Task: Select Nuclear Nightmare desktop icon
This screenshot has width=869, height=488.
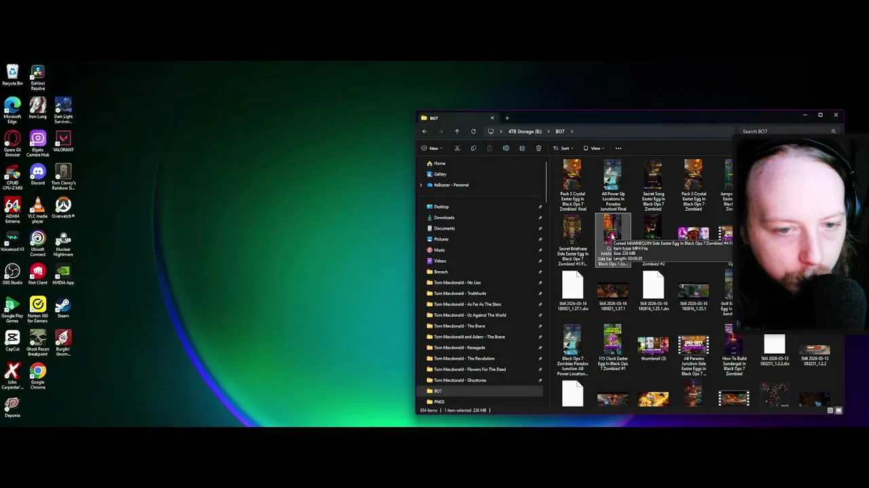Action: tap(63, 243)
